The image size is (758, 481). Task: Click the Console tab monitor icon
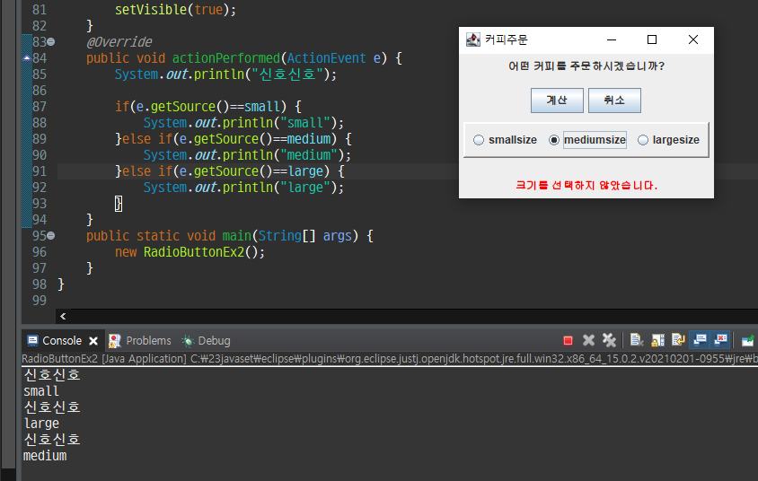tap(32, 341)
